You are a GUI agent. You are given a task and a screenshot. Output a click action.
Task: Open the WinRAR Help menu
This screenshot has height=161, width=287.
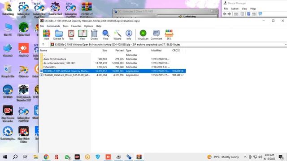coord(99,26)
